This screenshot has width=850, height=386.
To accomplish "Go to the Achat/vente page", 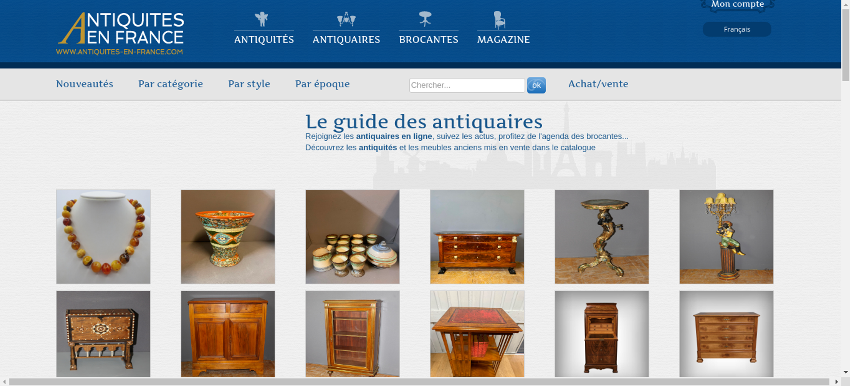I will (x=598, y=84).
